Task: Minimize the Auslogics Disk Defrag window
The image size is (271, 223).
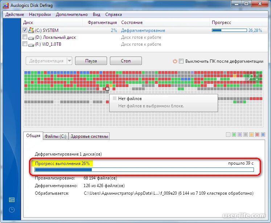Action: (x=237, y=4)
